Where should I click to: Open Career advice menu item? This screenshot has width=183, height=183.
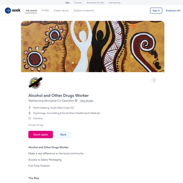point(61,11)
